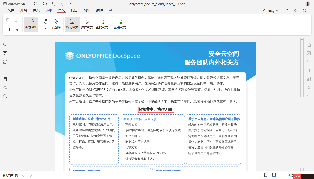Enable the 请选择 selection tool
The width and height of the screenshot is (314, 179).
click(56, 24)
